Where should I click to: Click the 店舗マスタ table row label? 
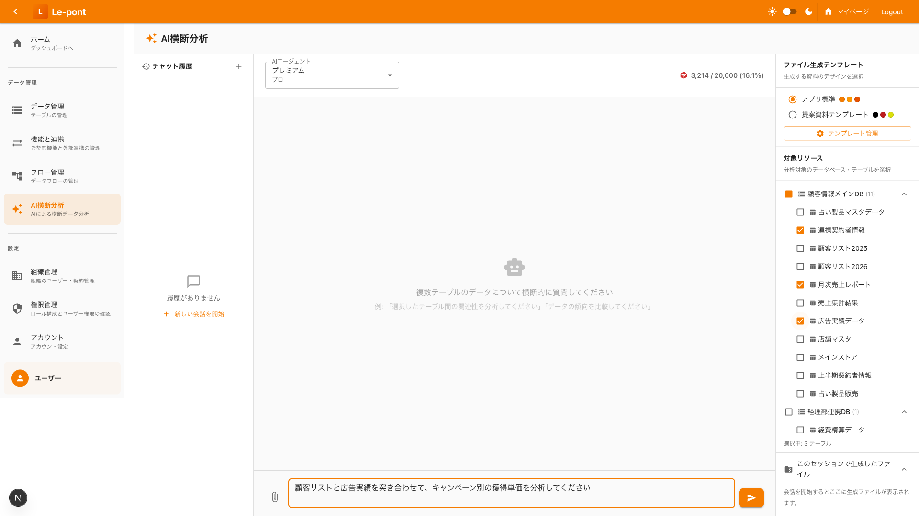point(834,339)
